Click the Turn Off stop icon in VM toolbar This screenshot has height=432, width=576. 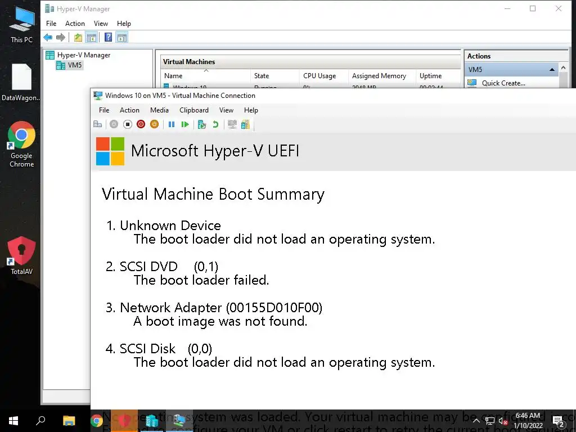128,124
